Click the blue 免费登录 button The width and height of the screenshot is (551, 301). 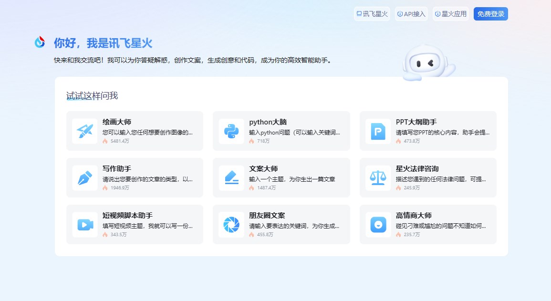(490, 14)
